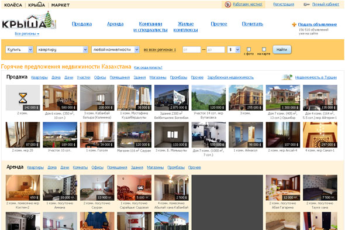Click the Turkey real estate palm icon
The height and width of the screenshot is (230, 345).
coord(287,77)
